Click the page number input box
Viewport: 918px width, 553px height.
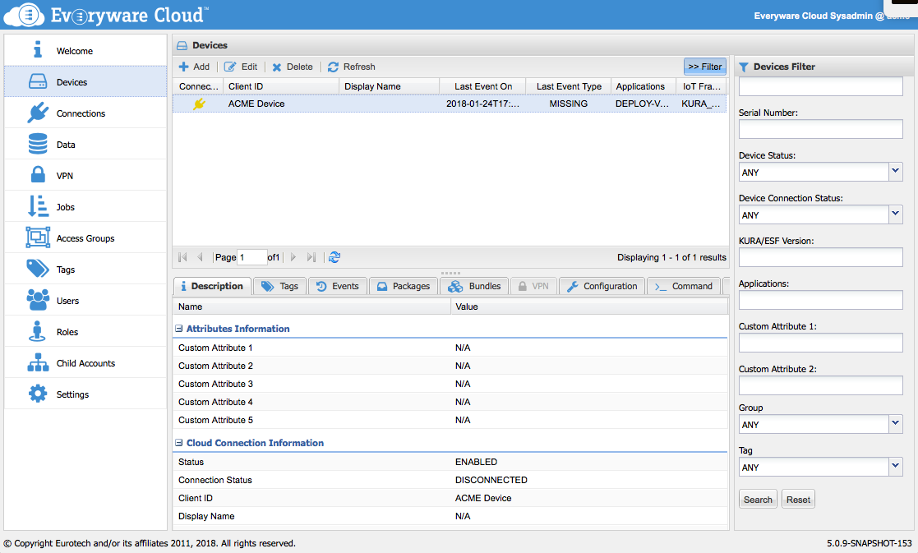click(x=251, y=257)
